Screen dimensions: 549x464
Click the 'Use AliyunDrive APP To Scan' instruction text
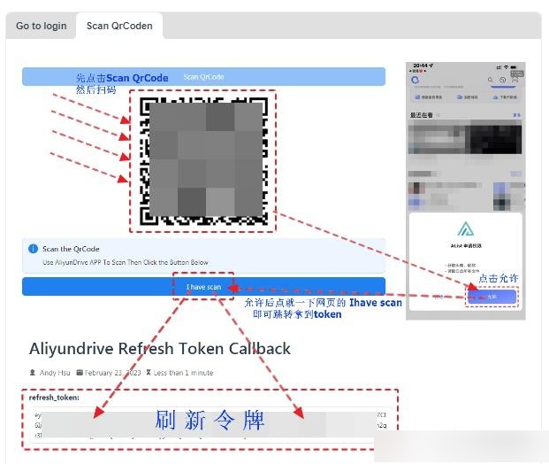[126, 262]
